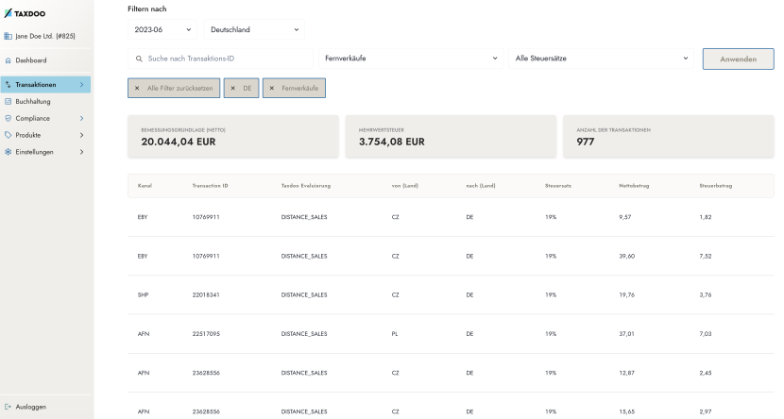Open the Dashboard home icon

[x=8, y=60]
